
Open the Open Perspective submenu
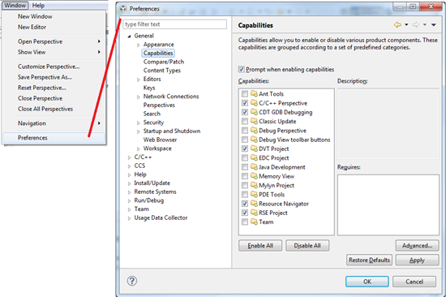click(54, 41)
